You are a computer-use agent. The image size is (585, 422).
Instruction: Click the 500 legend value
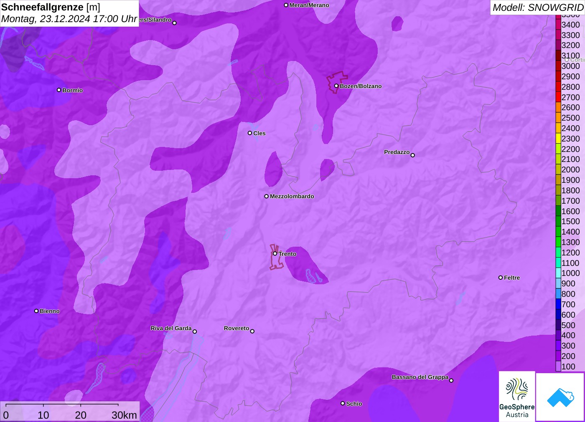pos(568,325)
